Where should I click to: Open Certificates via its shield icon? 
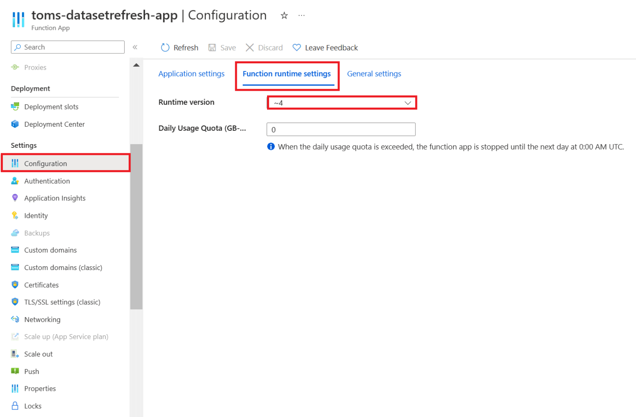pyautogui.click(x=15, y=284)
